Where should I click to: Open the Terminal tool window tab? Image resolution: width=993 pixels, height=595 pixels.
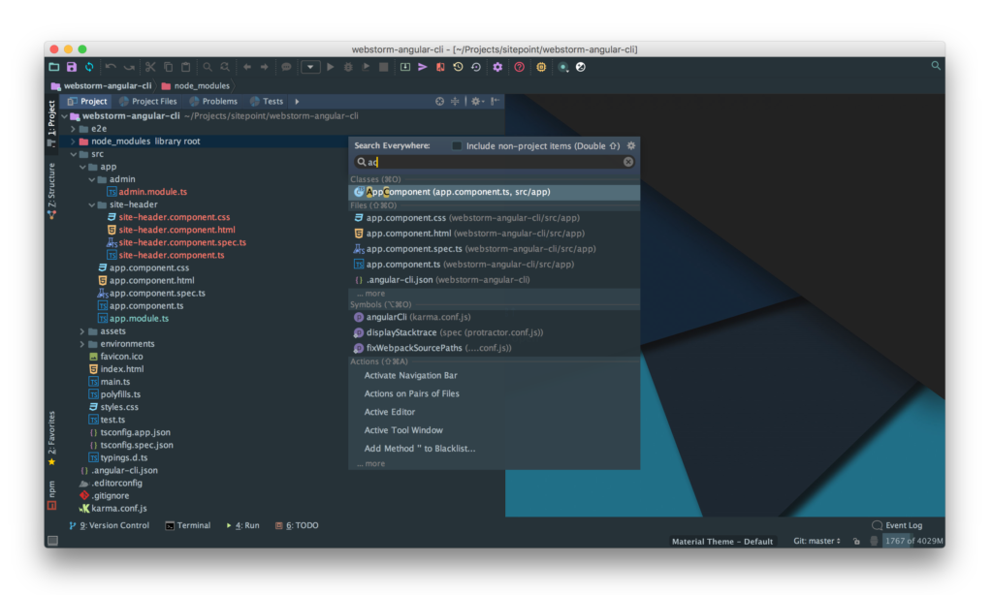click(x=188, y=525)
